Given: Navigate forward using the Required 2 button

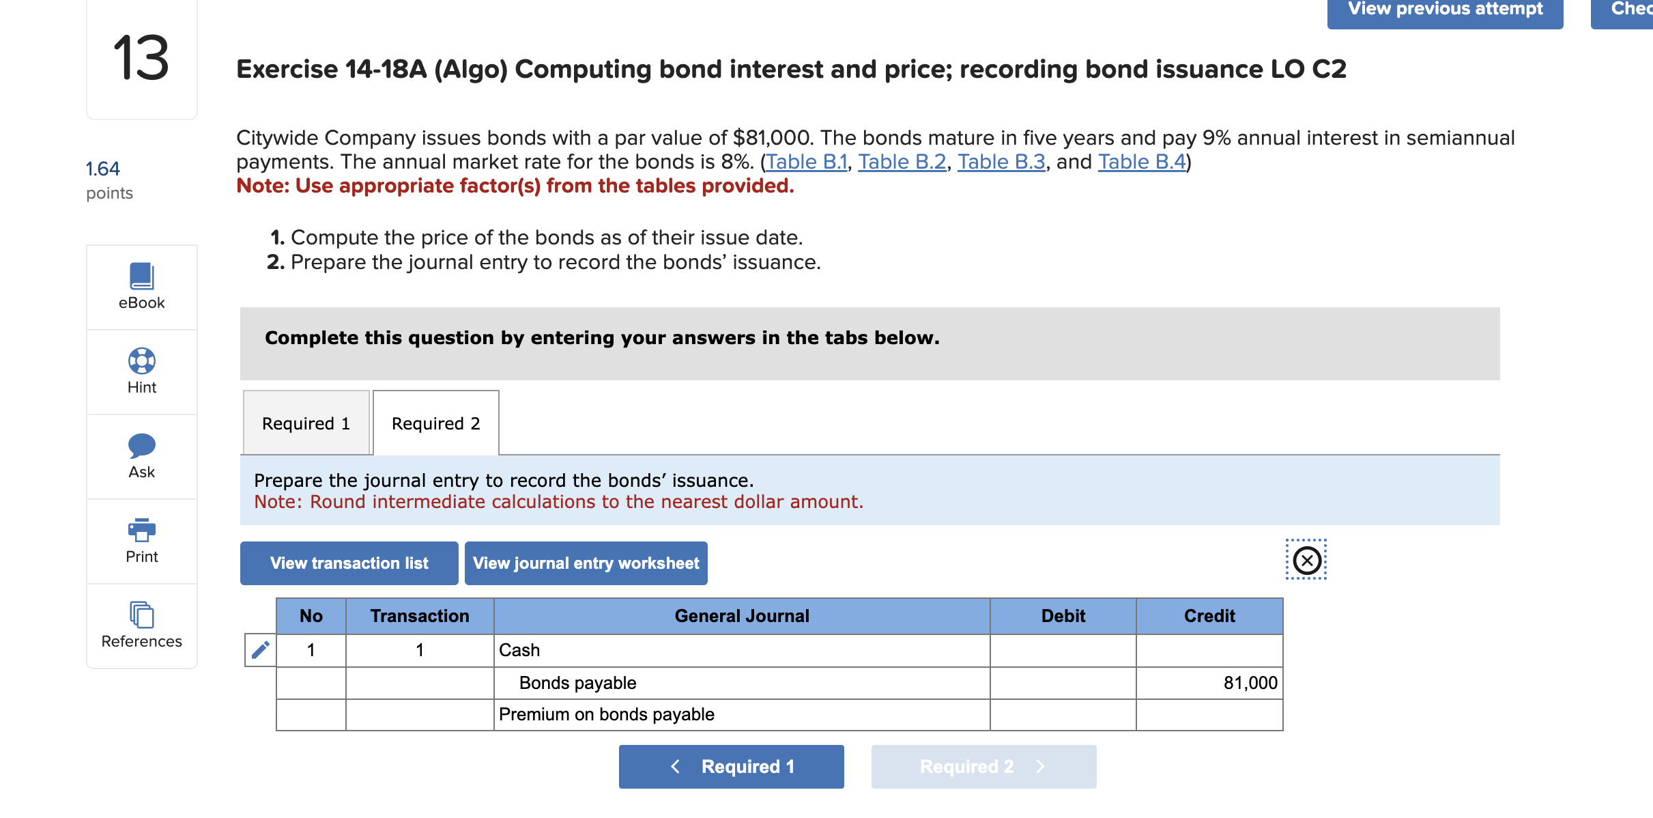Looking at the screenshot, I should click(983, 766).
